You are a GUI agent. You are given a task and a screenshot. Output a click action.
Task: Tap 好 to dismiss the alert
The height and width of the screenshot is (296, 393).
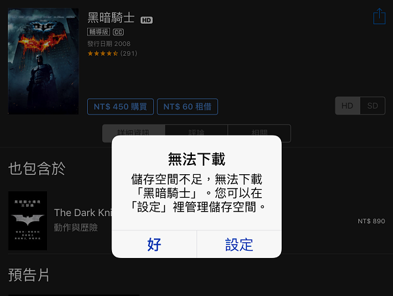[x=154, y=244]
